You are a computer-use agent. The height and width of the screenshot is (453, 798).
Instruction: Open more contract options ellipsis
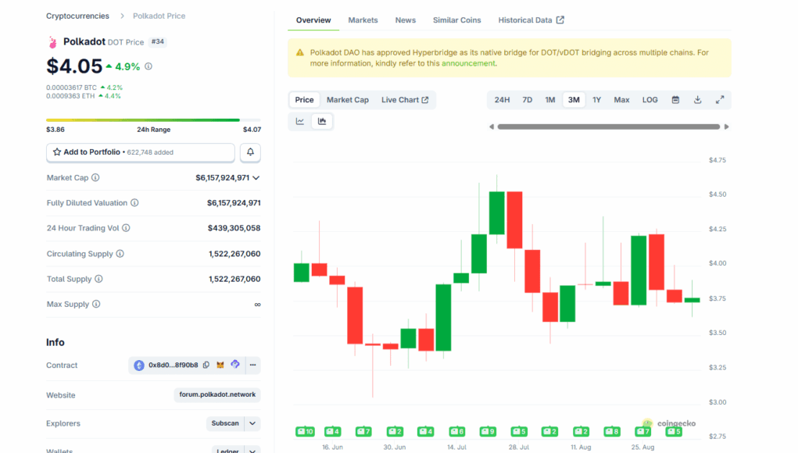253,365
